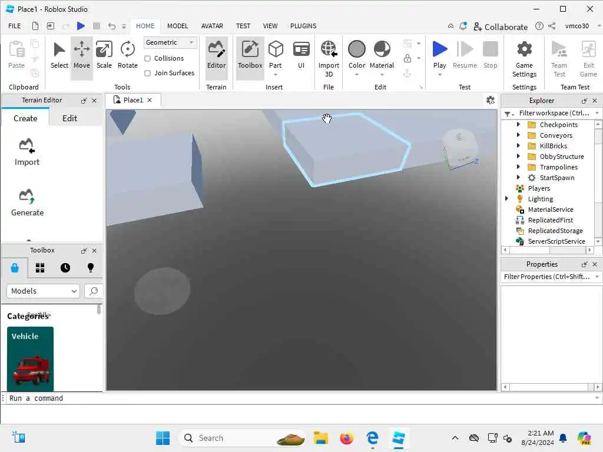Select ReplicatedStorage in Explorer

pyautogui.click(x=555, y=231)
